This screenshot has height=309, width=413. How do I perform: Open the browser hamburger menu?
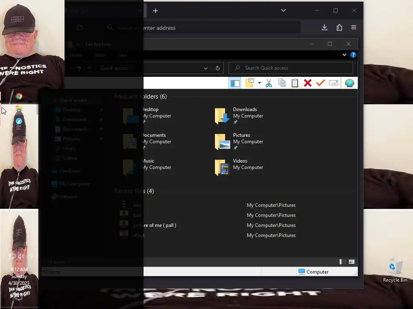354,27
